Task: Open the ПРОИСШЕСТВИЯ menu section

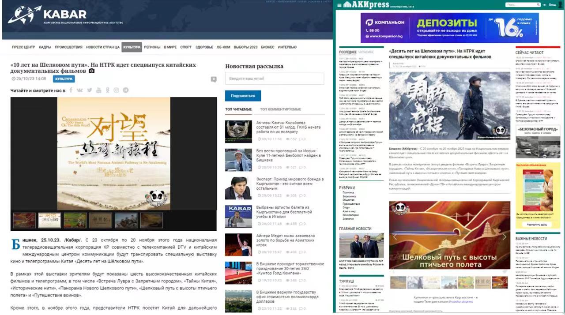Action: click(68, 47)
